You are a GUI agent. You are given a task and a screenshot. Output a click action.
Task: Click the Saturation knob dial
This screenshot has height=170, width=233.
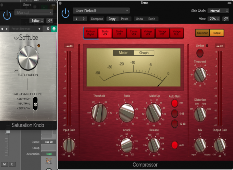pos(28,58)
